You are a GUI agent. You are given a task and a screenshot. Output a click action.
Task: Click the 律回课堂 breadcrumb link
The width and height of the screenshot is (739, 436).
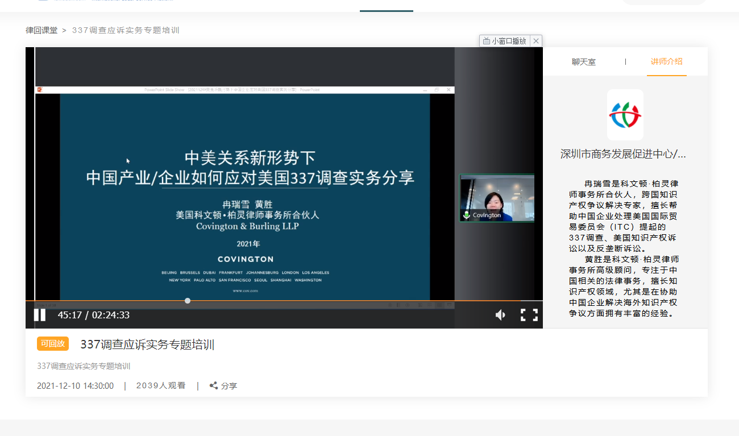tap(41, 30)
